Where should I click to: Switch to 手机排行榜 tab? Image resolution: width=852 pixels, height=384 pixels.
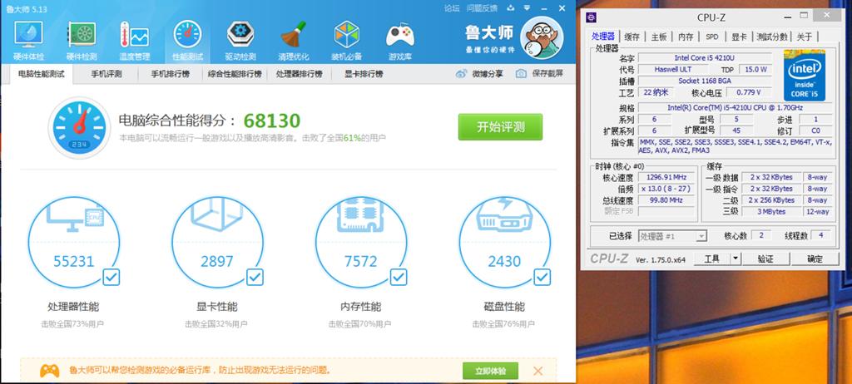(x=170, y=74)
